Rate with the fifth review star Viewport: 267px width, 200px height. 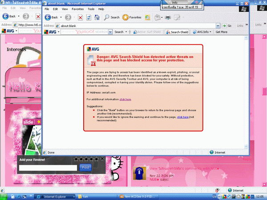[x=97, y=159]
